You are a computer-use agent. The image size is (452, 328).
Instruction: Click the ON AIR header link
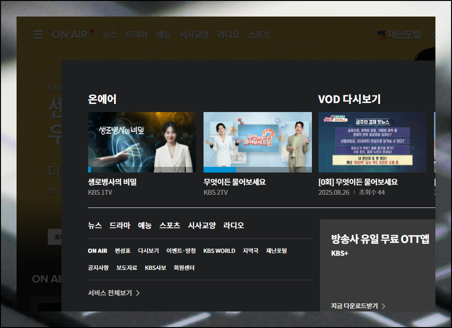pyautogui.click(x=70, y=35)
